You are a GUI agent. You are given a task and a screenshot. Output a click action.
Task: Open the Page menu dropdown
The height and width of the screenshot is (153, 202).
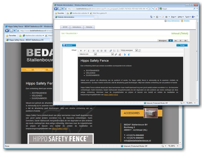(174, 17)
